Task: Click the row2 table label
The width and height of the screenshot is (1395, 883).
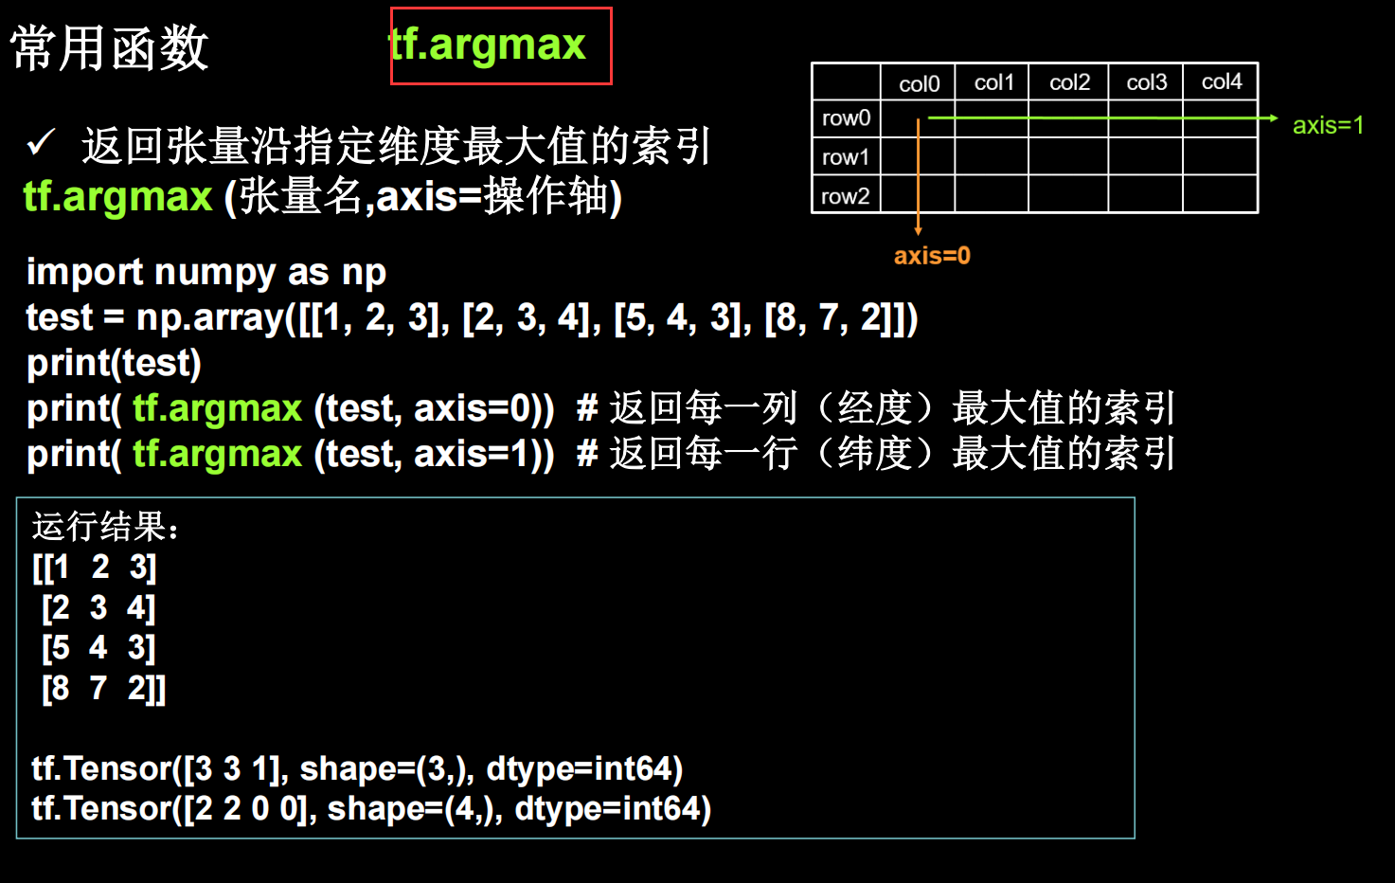Action: [x=846, y=196]
